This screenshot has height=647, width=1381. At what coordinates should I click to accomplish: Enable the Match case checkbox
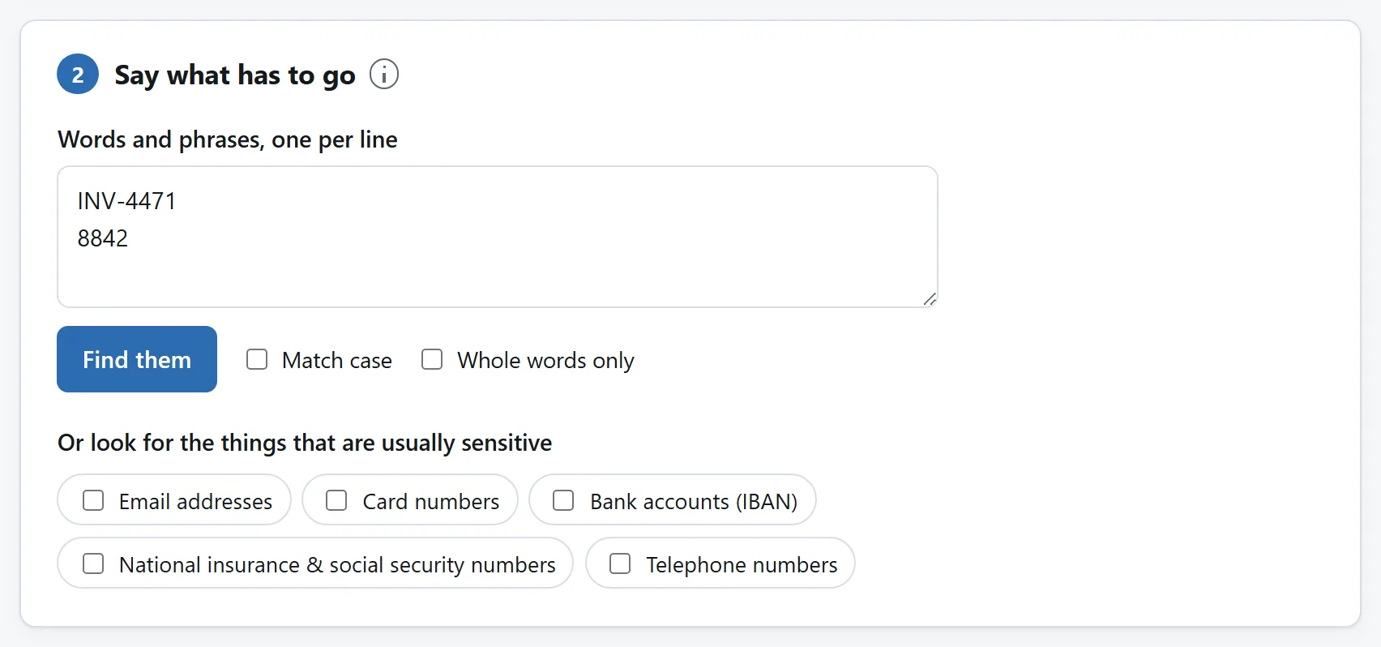pos(257,359)
